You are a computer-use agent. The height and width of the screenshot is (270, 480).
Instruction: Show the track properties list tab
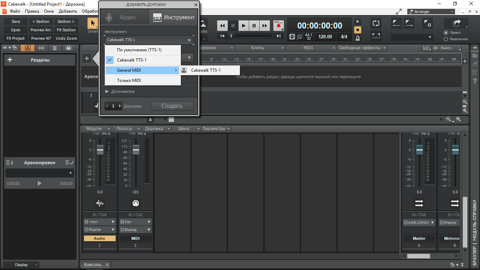[x=55, y=48]
